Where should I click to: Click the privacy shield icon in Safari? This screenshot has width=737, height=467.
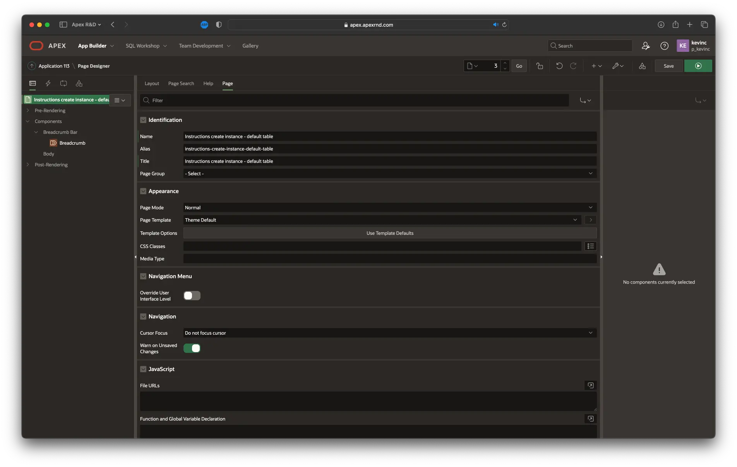(x=219, y=24)
